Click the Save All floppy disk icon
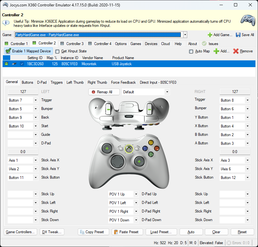 pos(238,35)
